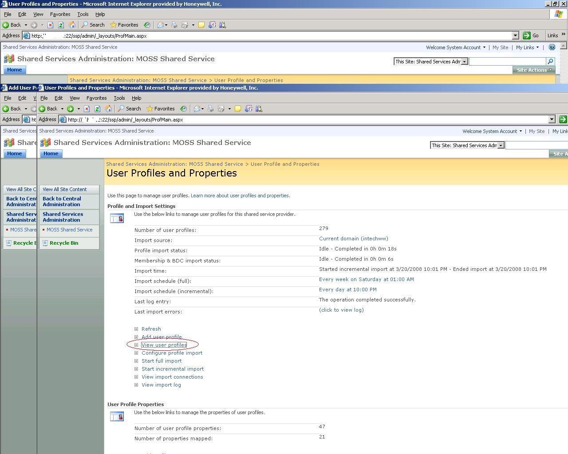Click Back button in front IE window toolbar
Image resolution: width=568 pixels, height=454 pixels.
pyautogui.click(x=48, y=109)
